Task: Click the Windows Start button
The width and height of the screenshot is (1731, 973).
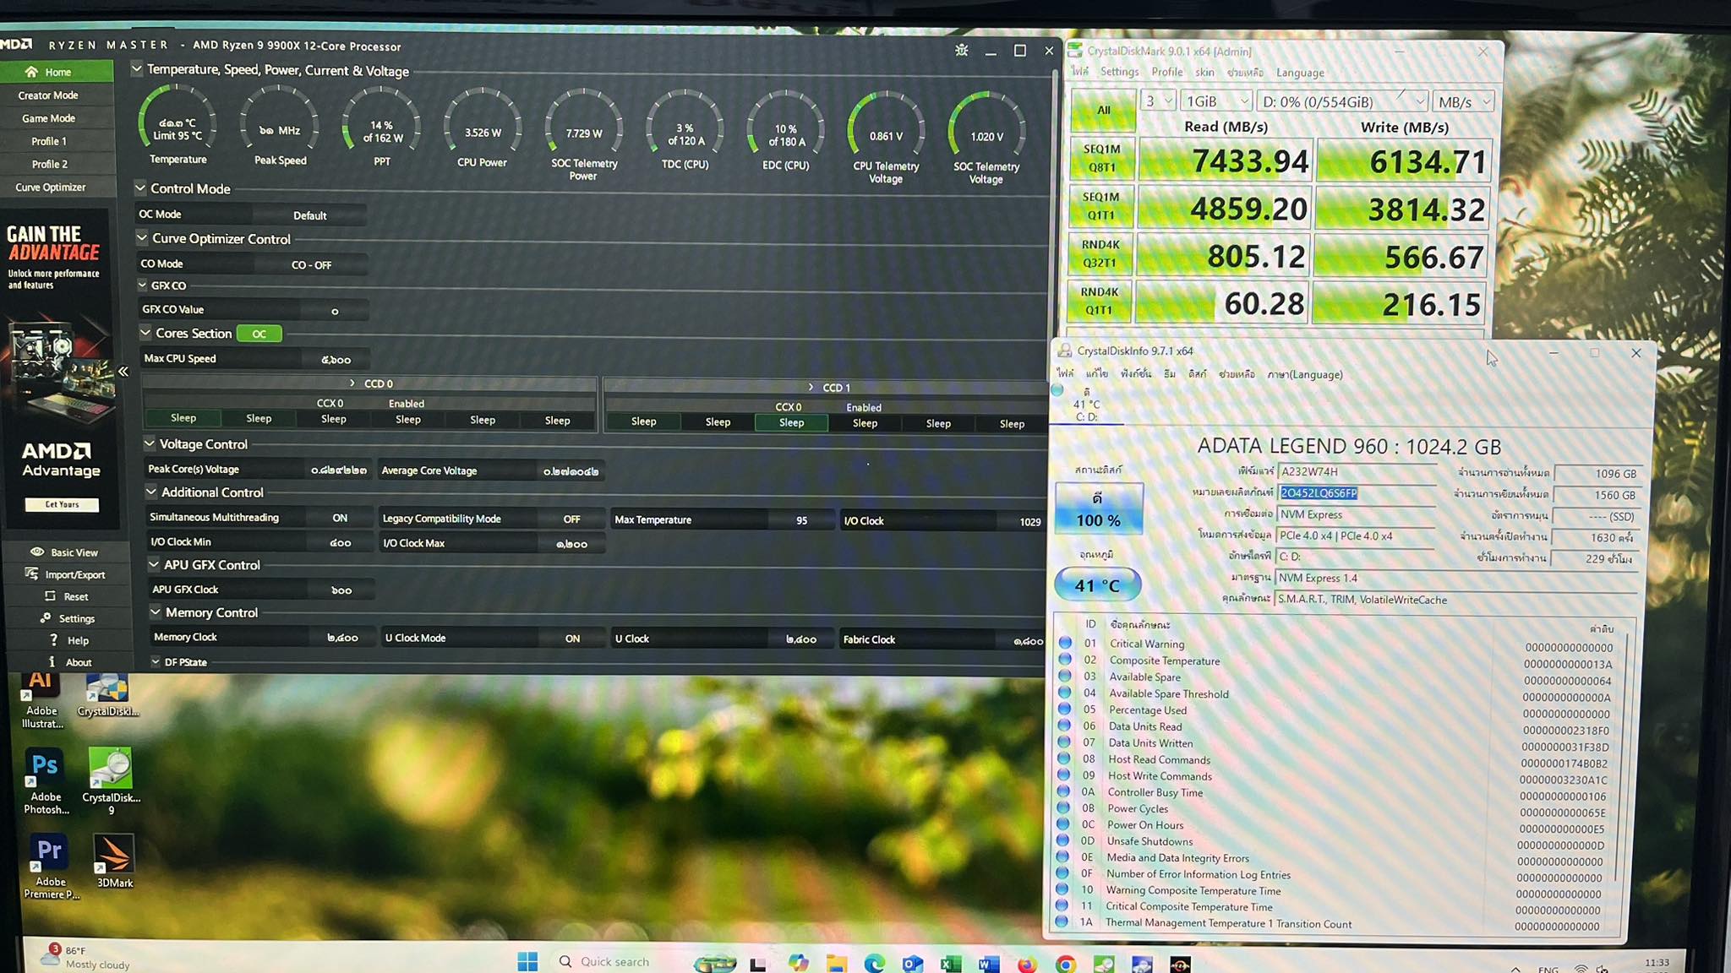Action: [x=527, y=962]
